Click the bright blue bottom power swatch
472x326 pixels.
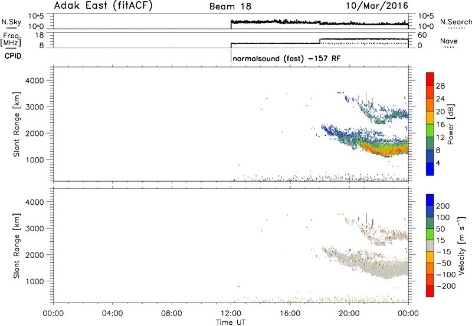coord(430,169)
